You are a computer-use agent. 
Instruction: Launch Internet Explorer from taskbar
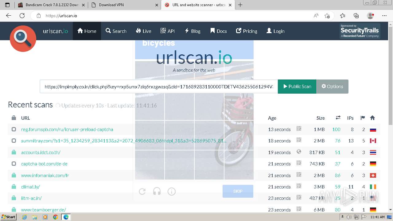pos(25,217)
